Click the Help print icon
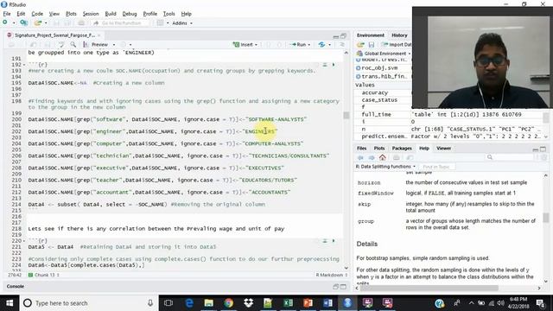 [397, 157]
